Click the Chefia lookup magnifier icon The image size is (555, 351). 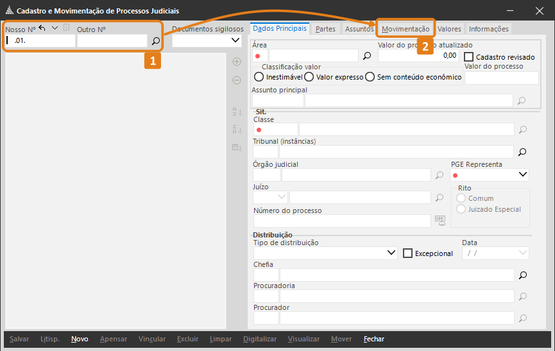(x=522, y=275)
